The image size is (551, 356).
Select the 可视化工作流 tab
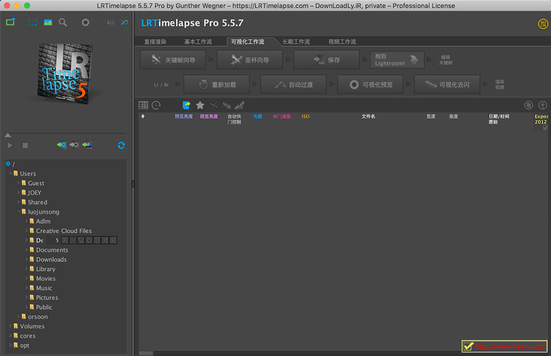[x=247, y=42]
